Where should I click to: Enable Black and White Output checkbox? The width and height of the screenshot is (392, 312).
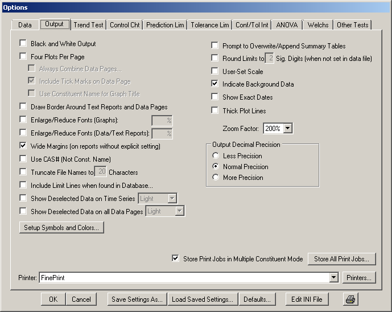[23, 44]
